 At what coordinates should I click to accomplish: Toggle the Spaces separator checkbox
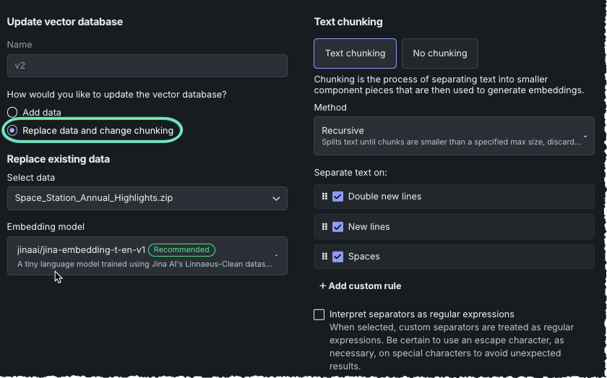(337, 257)
